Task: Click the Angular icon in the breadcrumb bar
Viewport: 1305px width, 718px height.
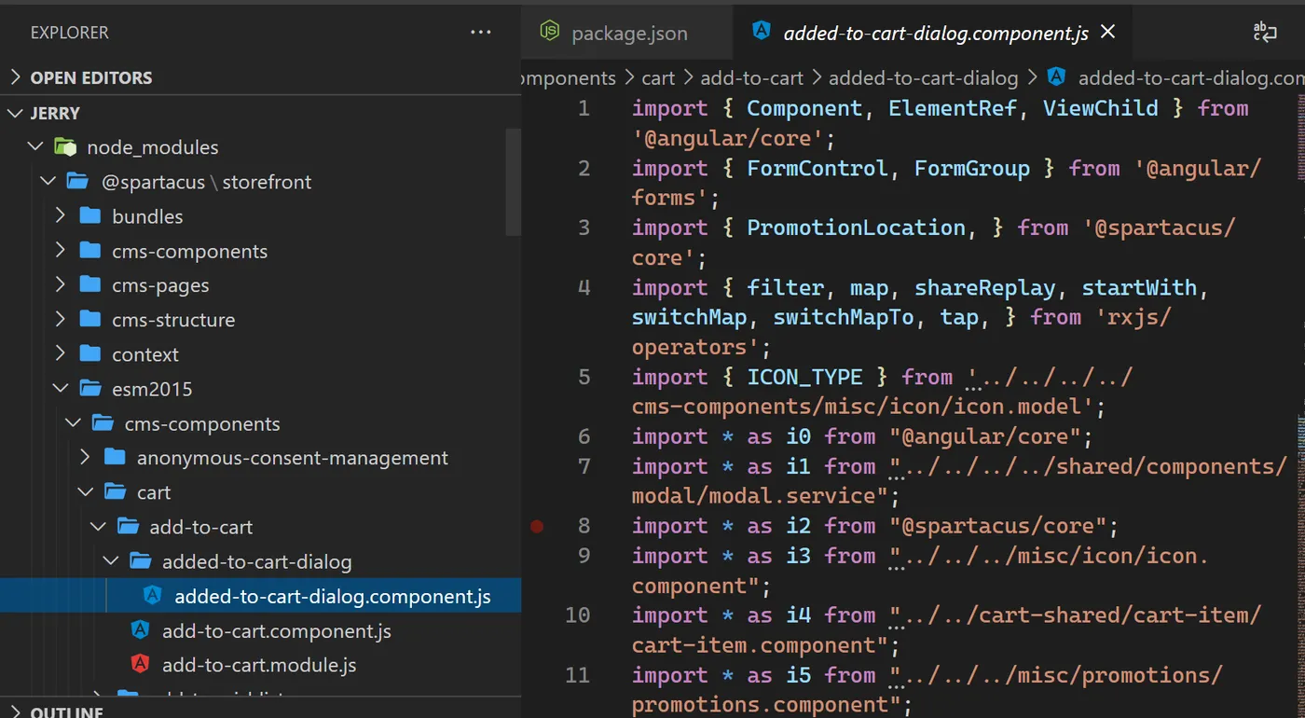Action: pos(1056,76)
